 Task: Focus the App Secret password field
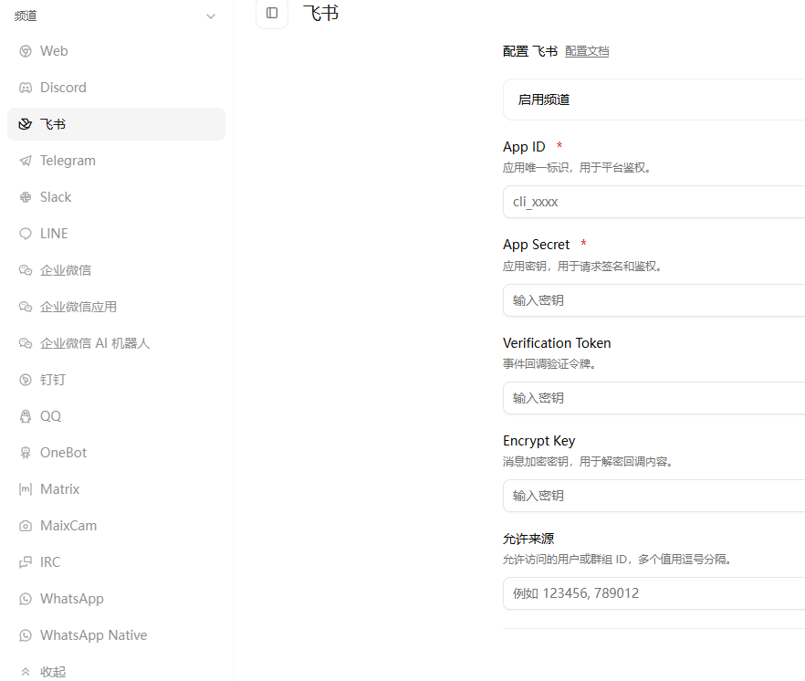click(x=653, y=300)
